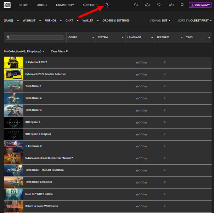Click tag icon for Tomb Raider Chronicles

pos(164,182)
